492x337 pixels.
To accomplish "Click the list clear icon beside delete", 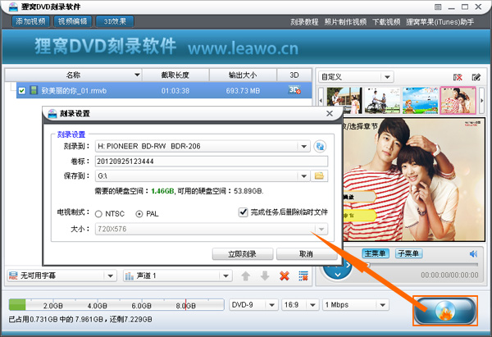I will coord(303,276).
